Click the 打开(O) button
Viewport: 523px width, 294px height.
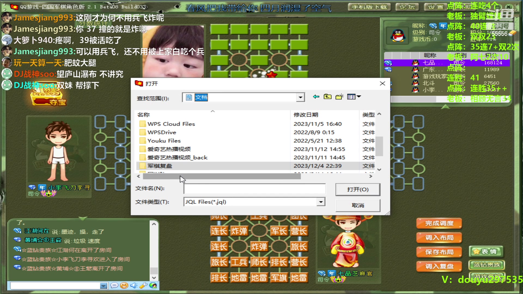click(x=358, y=189)
